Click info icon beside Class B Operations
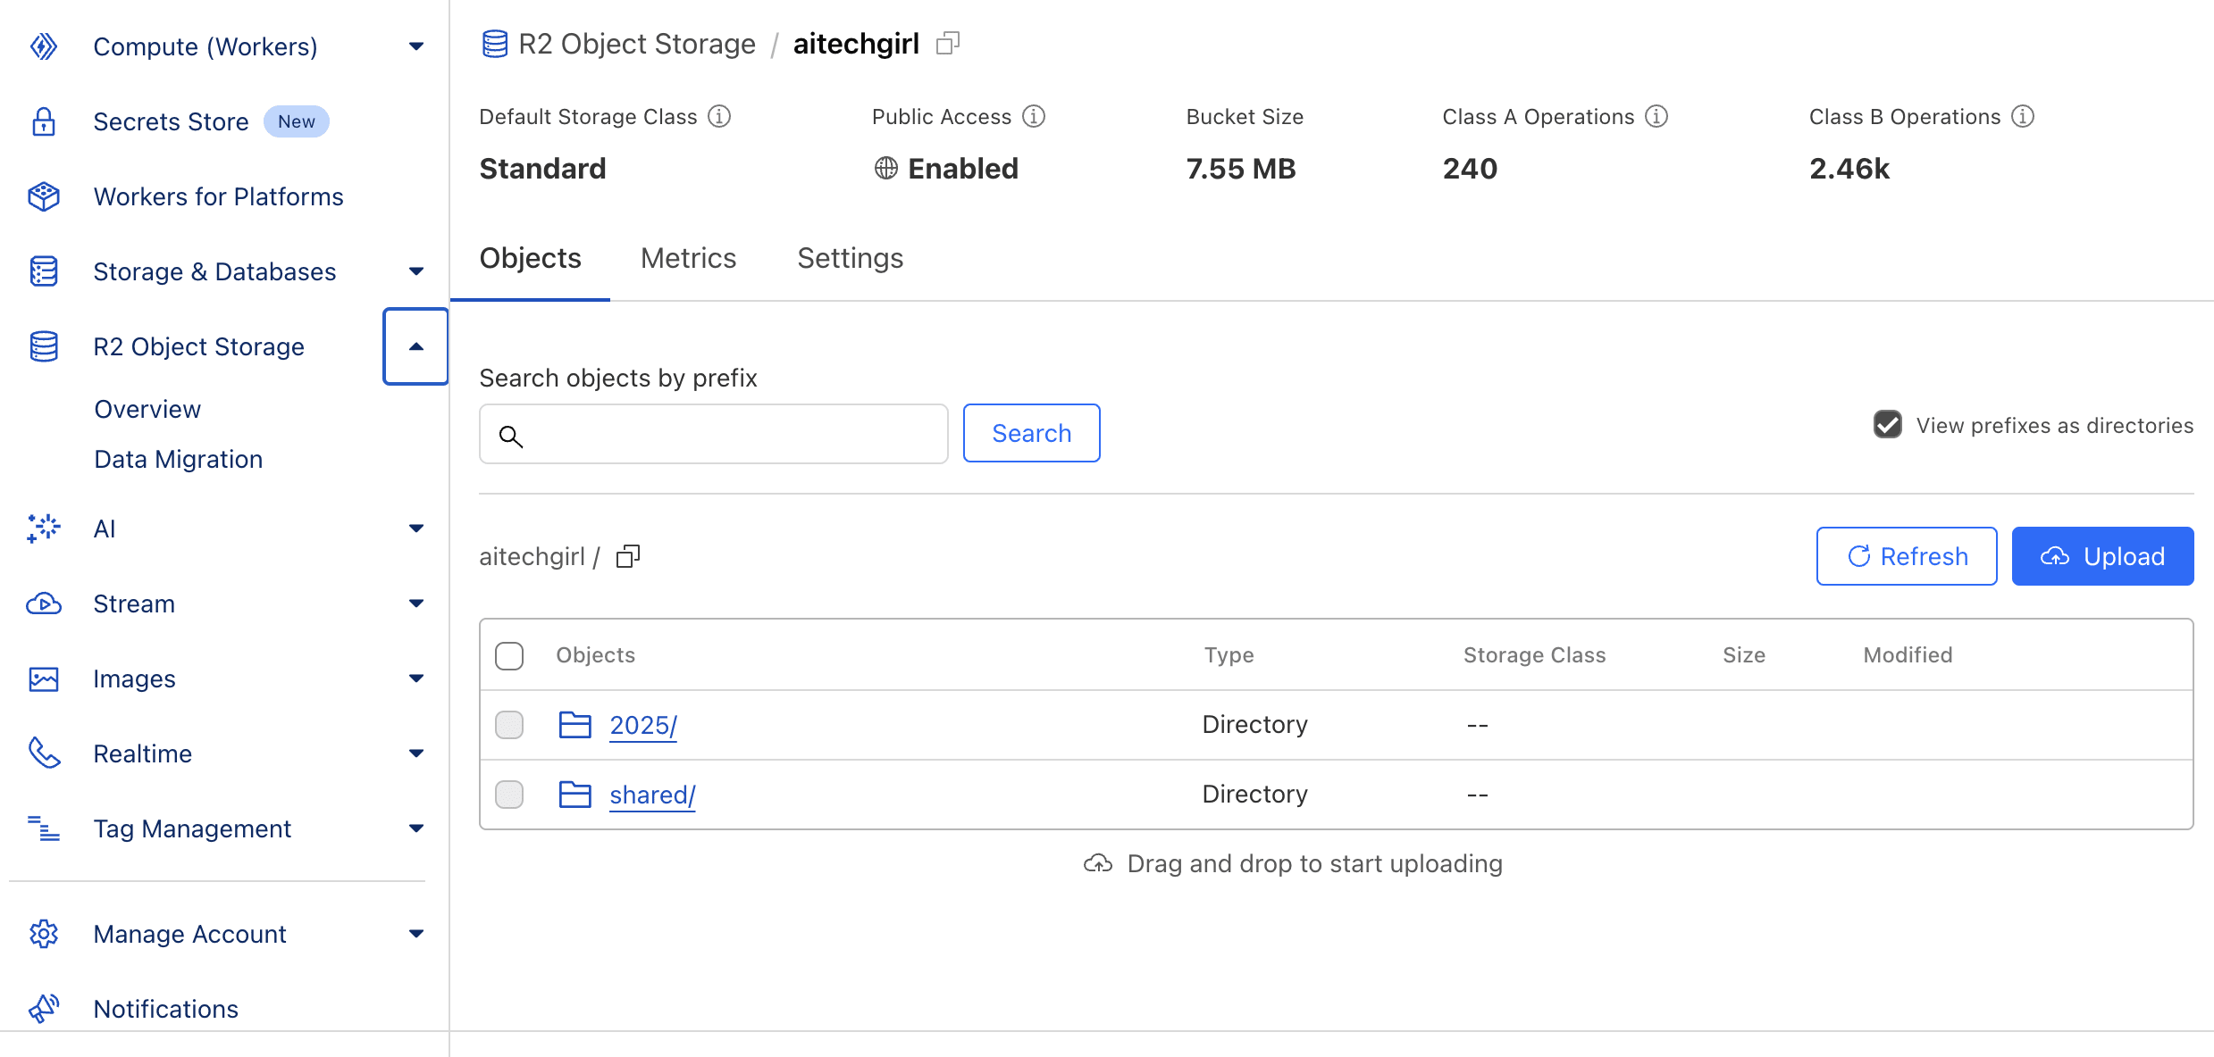The height and width of the screenshot is (1057, 2214). 2023,117
